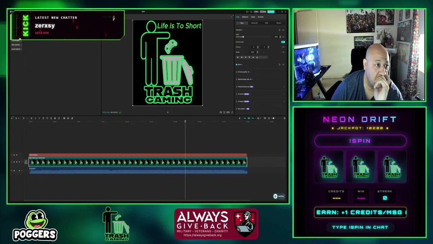Click the record voiceover microphone icon
The height and width of the screenshot is (244, 433).
tap(240, 118)
